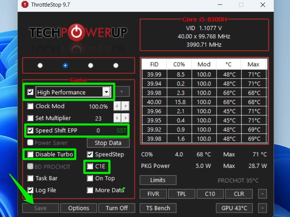Click the VID 1.1077 V reading
The height and width of the screenshot is (217, 290).
coord(204,28)
